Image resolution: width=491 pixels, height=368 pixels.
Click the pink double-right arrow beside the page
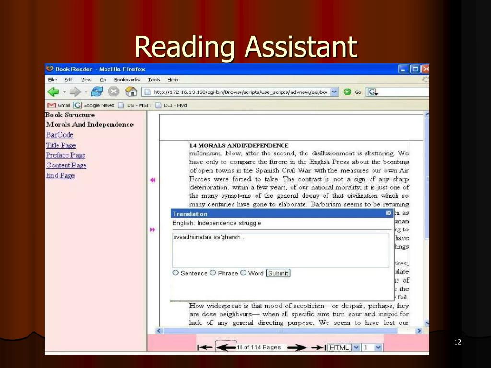click(152, 230)
